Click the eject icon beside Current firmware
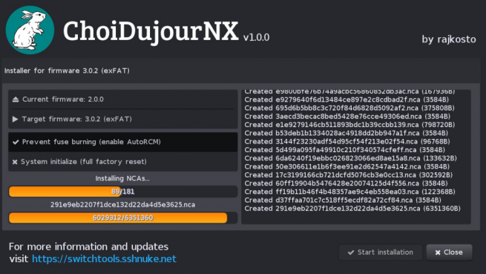Viewport: 486px width, 274px height. [x=16, y=100]
